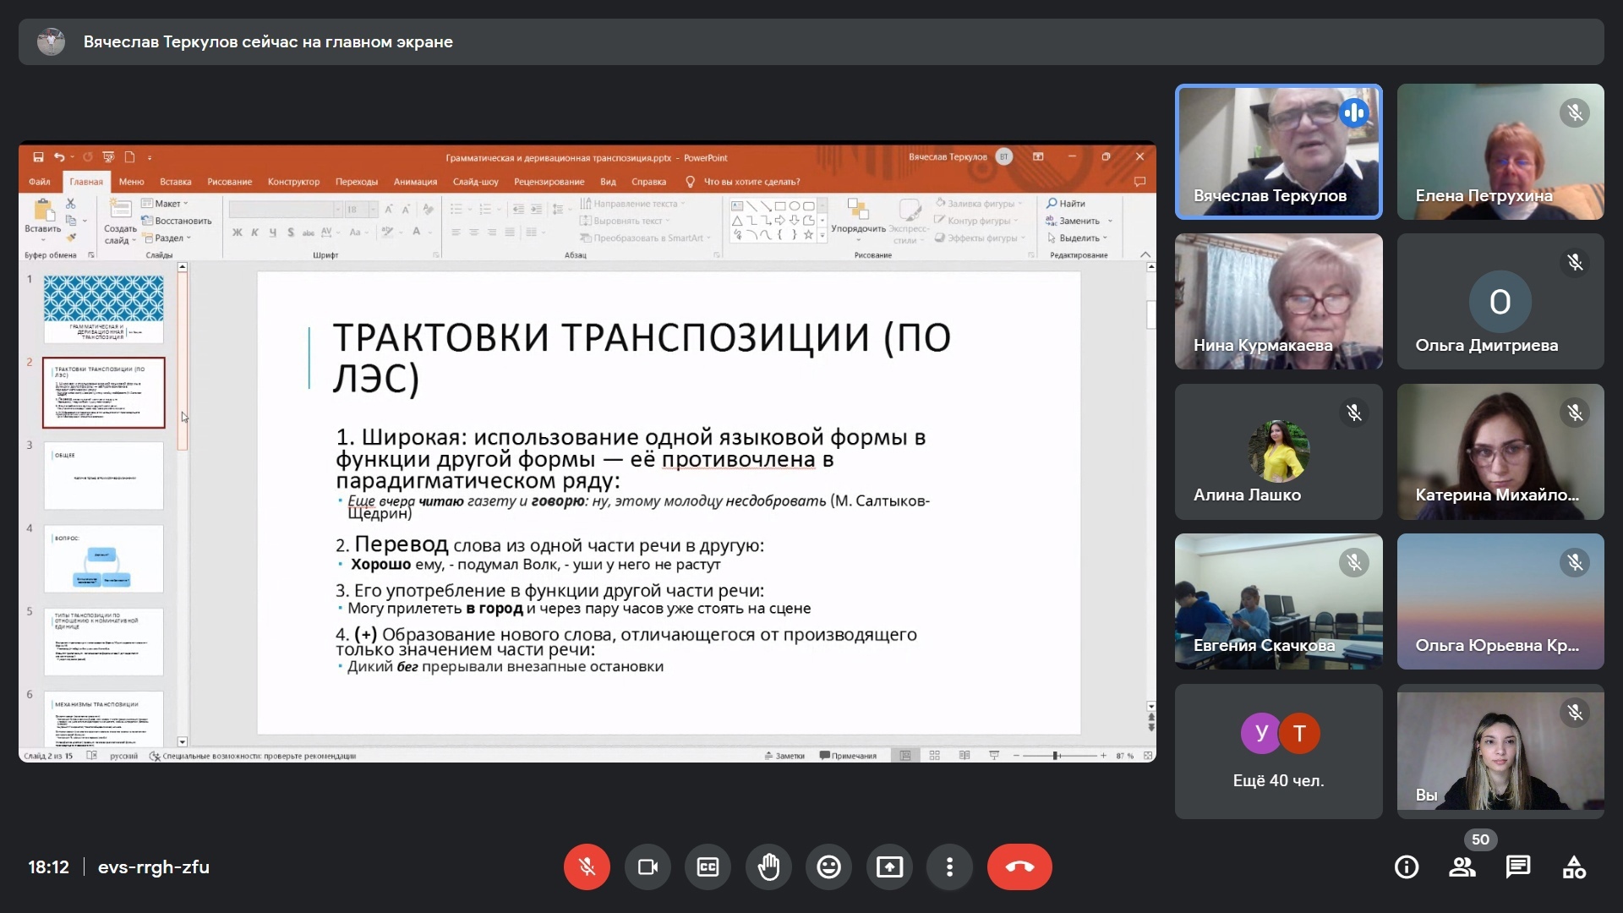1623x913 pixels.
Task: Open the Переходы ribbon tab
Action: click(357, 182)
